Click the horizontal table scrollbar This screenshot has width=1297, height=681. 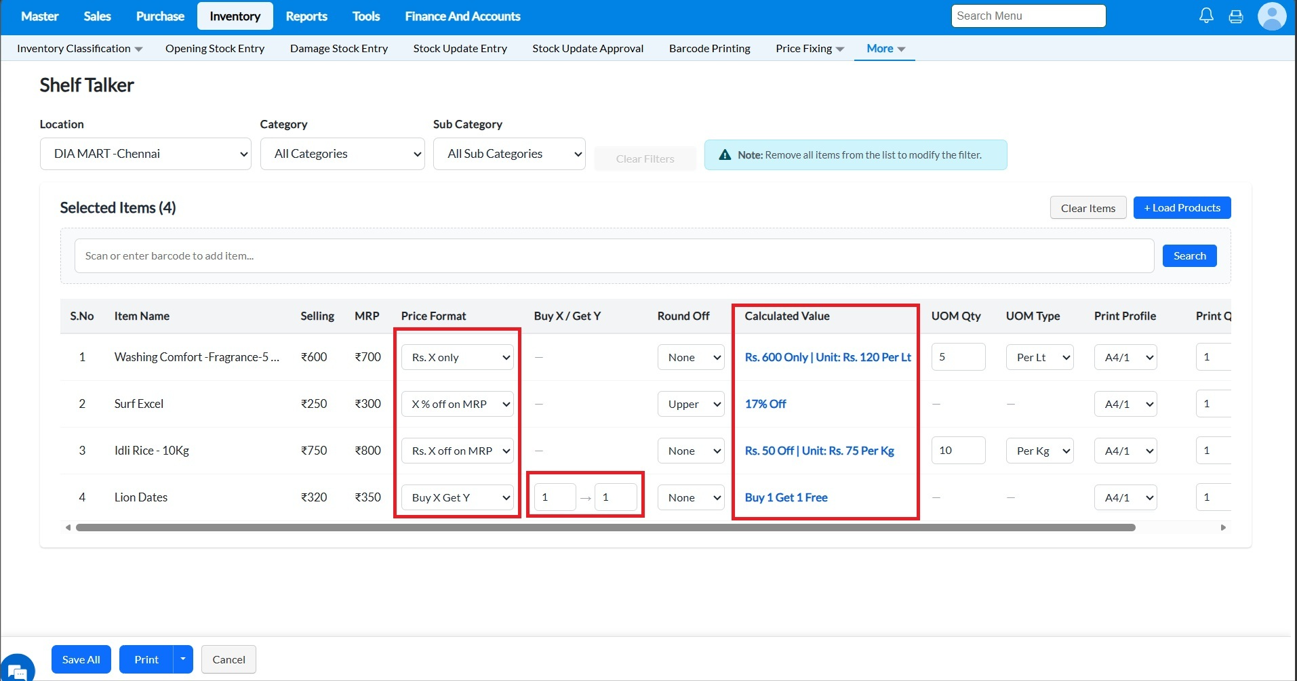(605, 527)
